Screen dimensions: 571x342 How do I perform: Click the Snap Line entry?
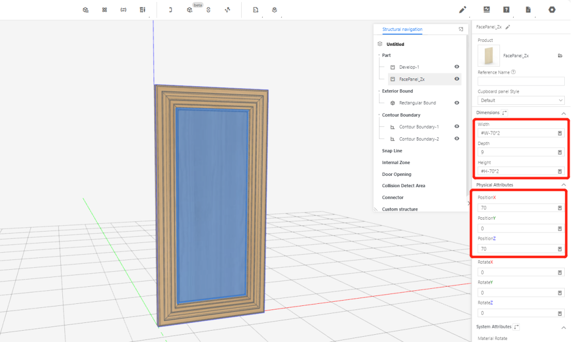[392, 151]
